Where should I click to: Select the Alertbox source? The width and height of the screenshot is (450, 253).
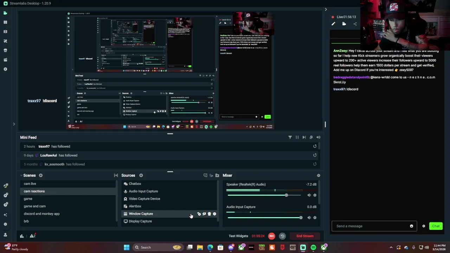[169, 206]
